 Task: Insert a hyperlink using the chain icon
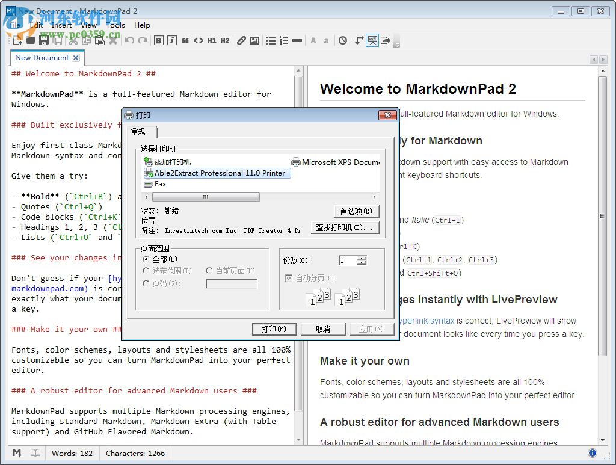[241, 40]
